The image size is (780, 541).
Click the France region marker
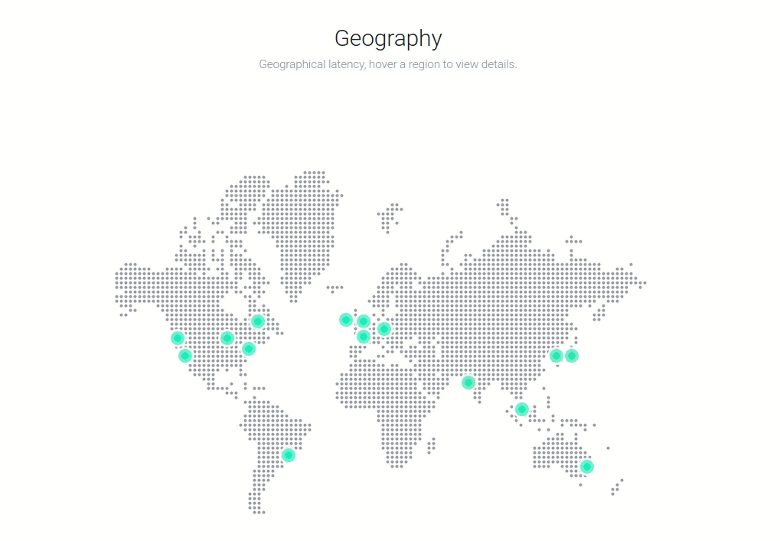click(363, 337)
